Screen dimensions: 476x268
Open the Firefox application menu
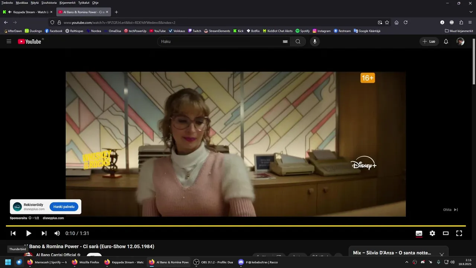click(x=470, y=22)
